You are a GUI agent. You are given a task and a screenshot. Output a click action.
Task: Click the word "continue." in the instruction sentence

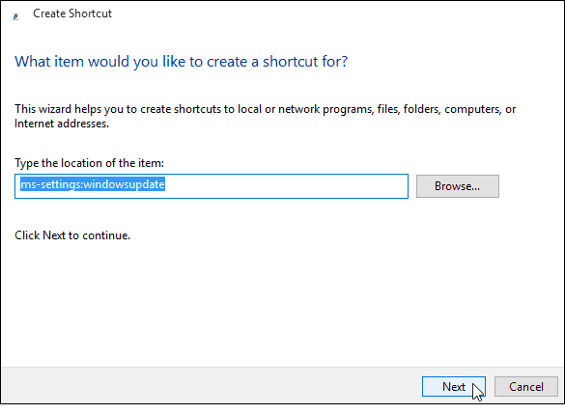pyautogui.click(x=106, y=235)
